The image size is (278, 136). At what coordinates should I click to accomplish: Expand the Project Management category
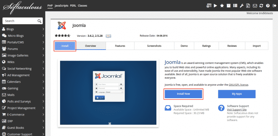click(23, 108)
